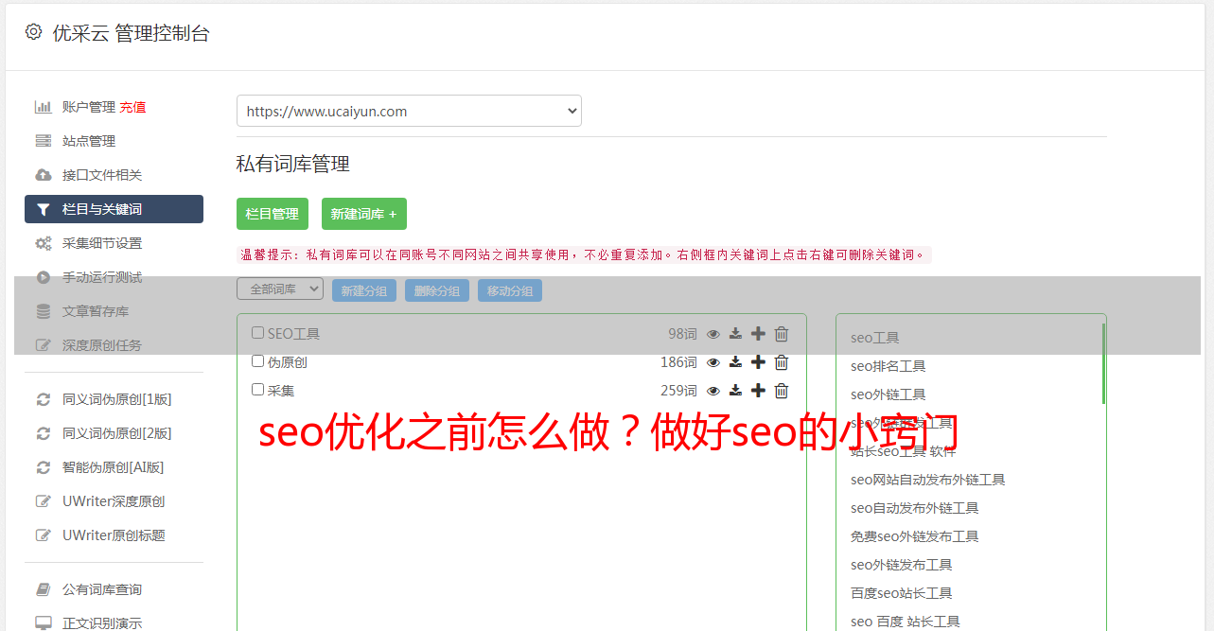Click the 账户管理 bar chart icon
Viewport: 1214px width, 631px height.
coord(44,107)
